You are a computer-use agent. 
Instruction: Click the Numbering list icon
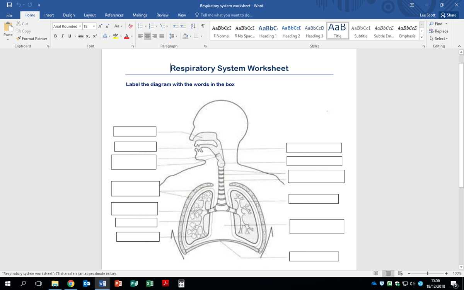151,26
